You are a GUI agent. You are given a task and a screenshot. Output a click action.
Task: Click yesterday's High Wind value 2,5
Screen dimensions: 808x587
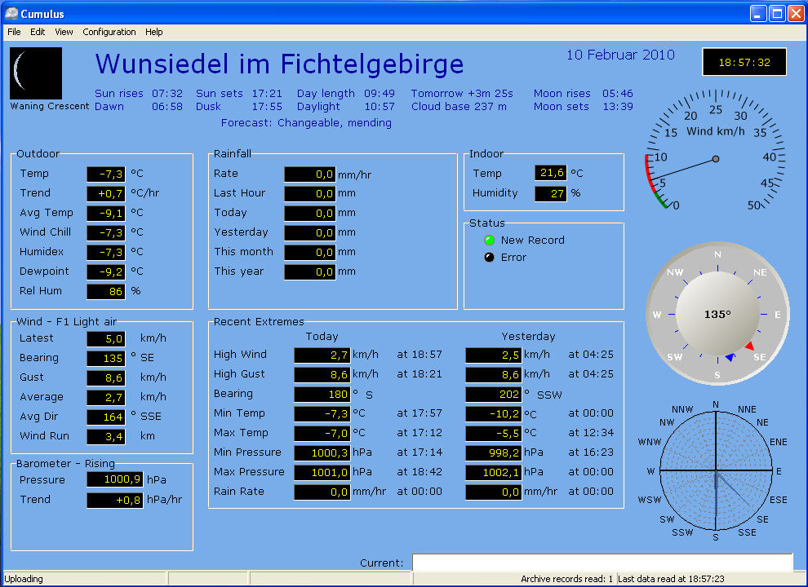pyautogui.click(x=494, y=355)
